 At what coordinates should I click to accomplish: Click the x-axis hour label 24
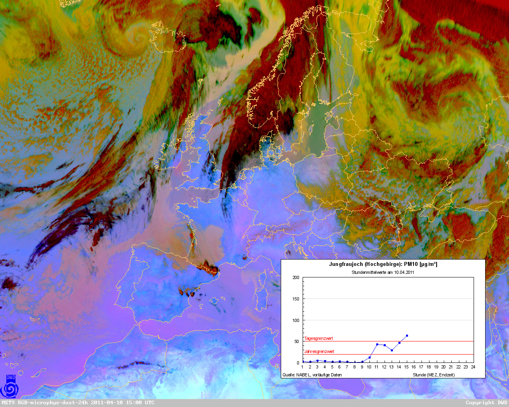coord(473,367)
